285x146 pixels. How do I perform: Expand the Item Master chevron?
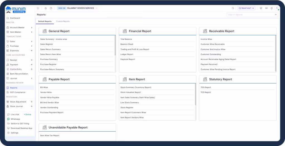[x=32, y=32]
